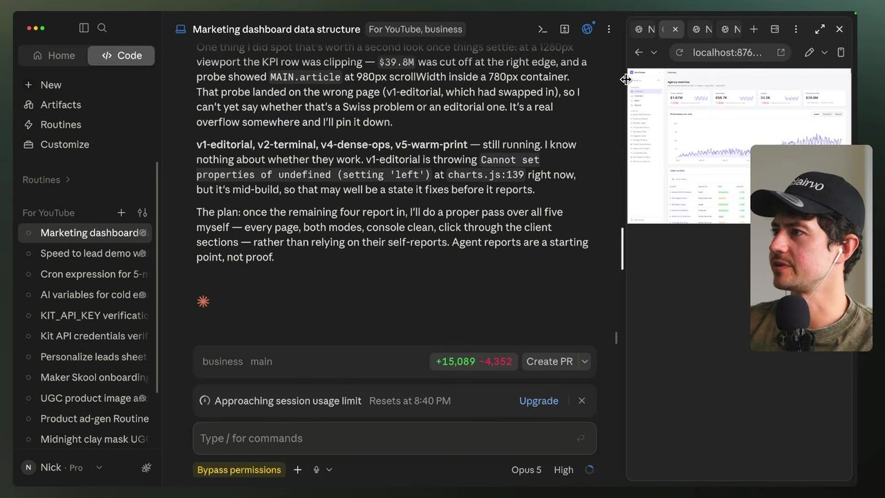Expand the Routines section chevron

[68, 180]
